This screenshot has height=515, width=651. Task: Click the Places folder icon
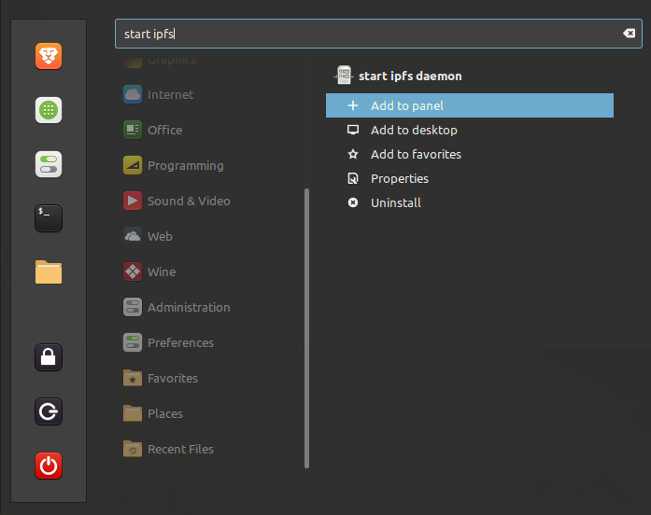coord(133,413)
